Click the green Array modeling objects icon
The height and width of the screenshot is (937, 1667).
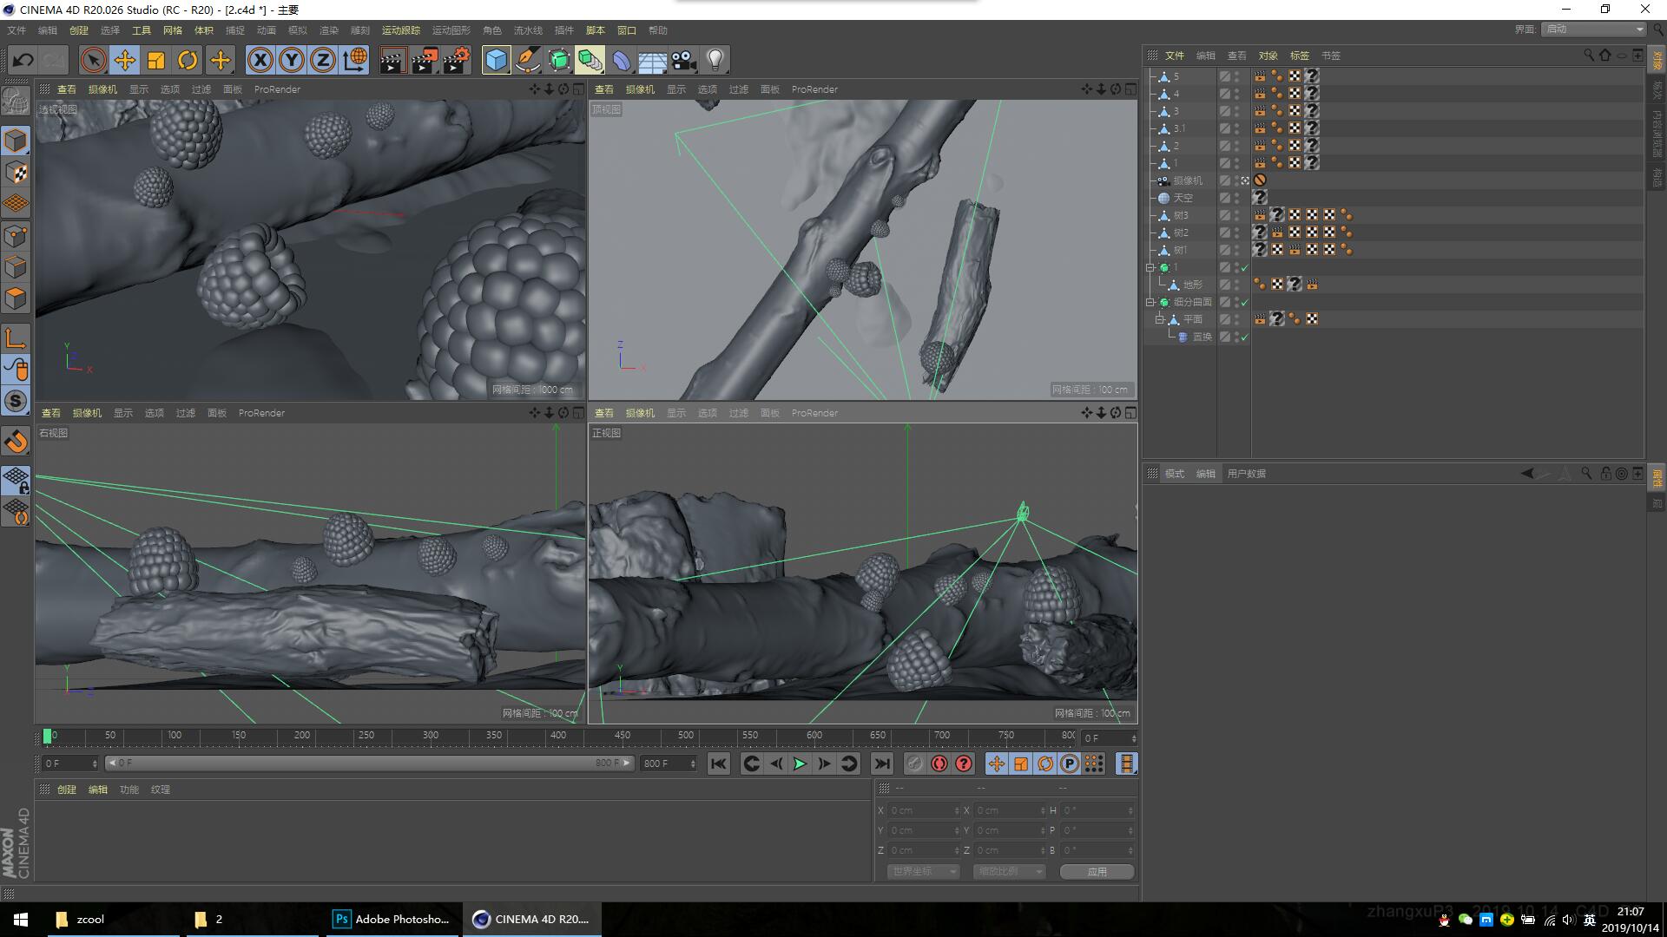[x=590, y=60]
